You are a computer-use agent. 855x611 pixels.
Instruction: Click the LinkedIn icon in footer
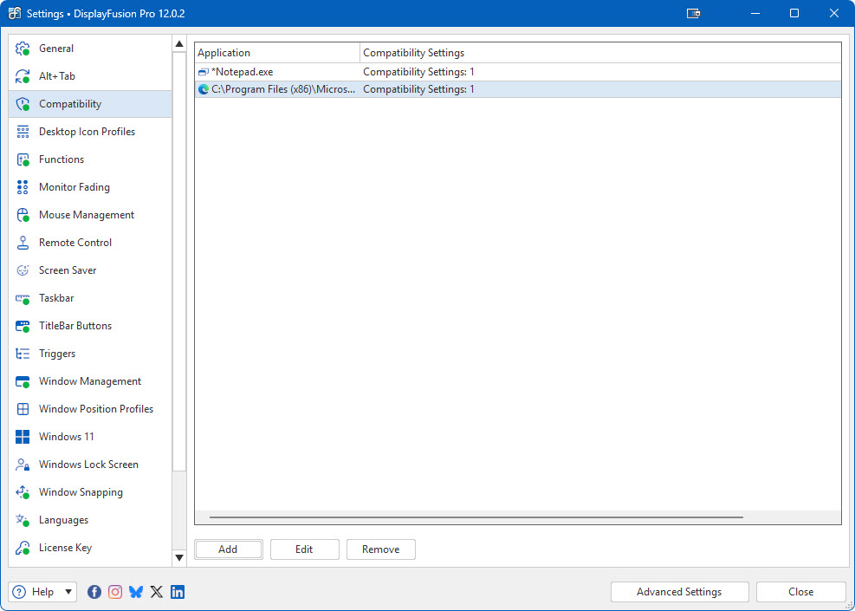178,592
